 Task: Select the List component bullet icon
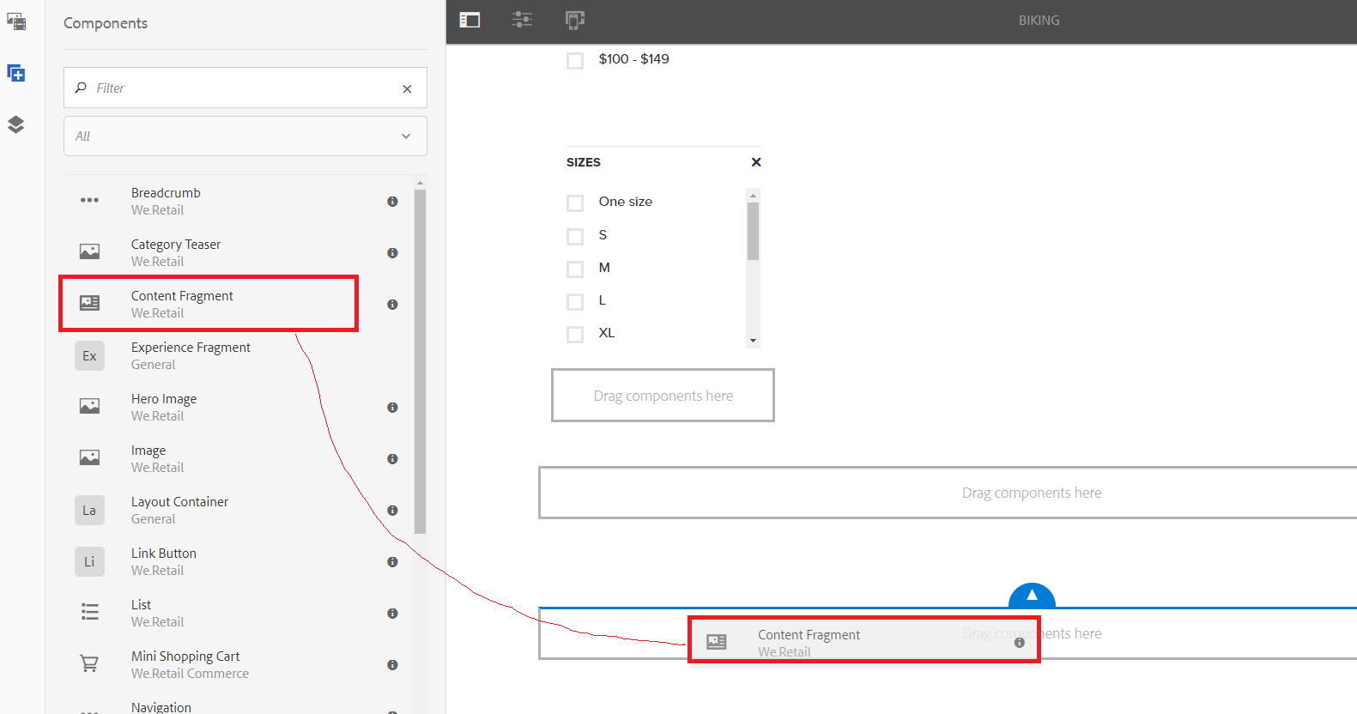(x=89, y=612)
